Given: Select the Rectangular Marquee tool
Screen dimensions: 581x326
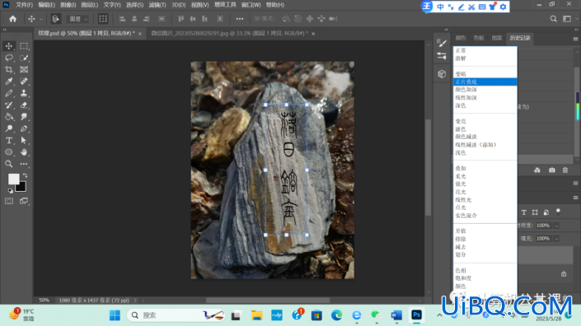Looking at the screenshot, I should pyautogui.click(x=24, y=46).
